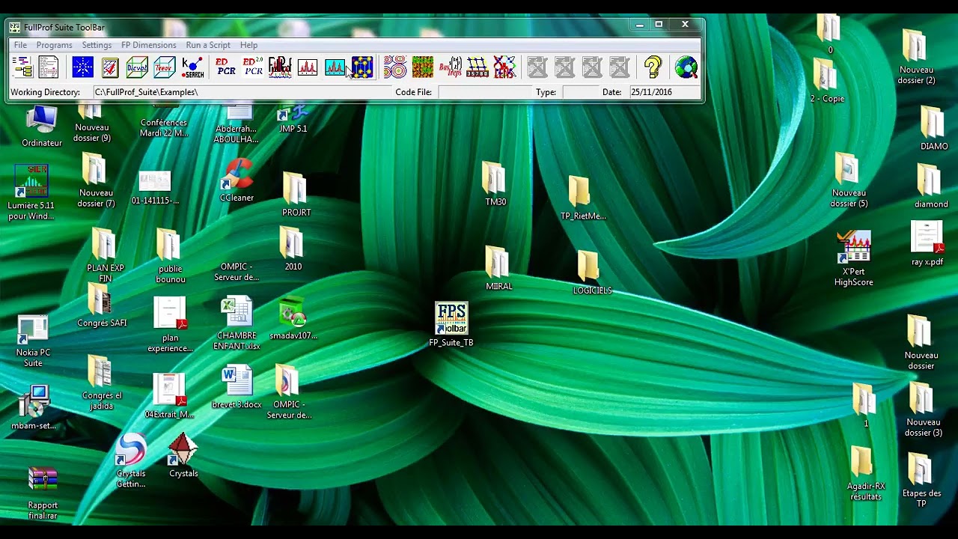Select the Lumiere 5.11 desktop shortcut
Viewport: 958px width, 539px height.
31,192
